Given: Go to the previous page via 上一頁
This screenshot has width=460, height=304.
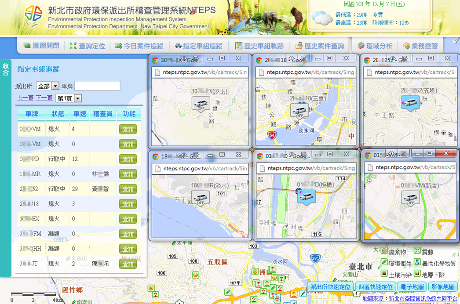Looking at the screenshot, I should click(x=25, y=98).
